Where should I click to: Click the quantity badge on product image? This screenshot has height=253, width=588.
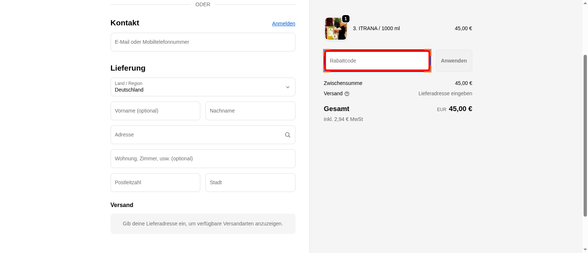(345, 19)
